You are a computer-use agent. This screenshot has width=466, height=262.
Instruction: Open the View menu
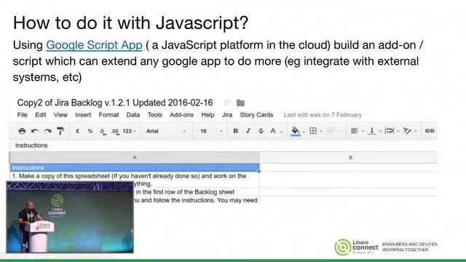pyautogui.click(x=60, y=115)
